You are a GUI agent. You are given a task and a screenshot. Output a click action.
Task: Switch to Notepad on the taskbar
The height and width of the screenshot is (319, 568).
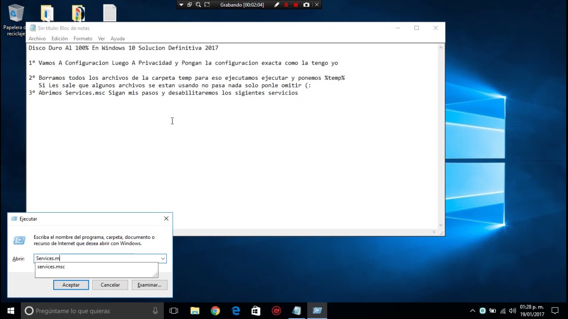297,311
